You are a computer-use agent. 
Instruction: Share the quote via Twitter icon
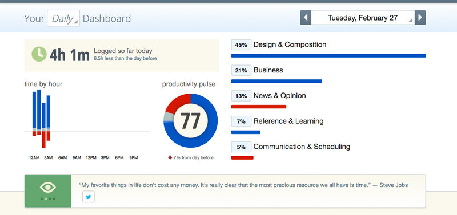tap(89, 197)
